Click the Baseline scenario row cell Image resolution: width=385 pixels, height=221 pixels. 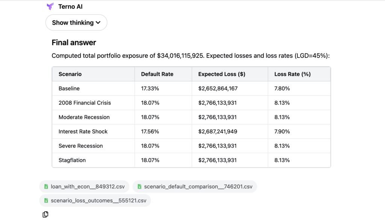pyautogui.click(x=69, y=89)
